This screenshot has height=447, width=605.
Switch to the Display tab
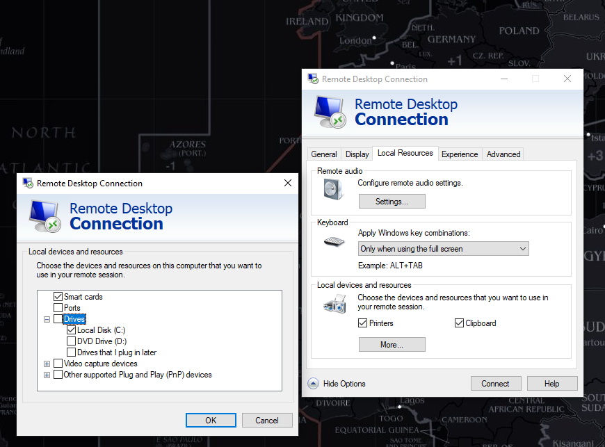[x=357, y=154]
